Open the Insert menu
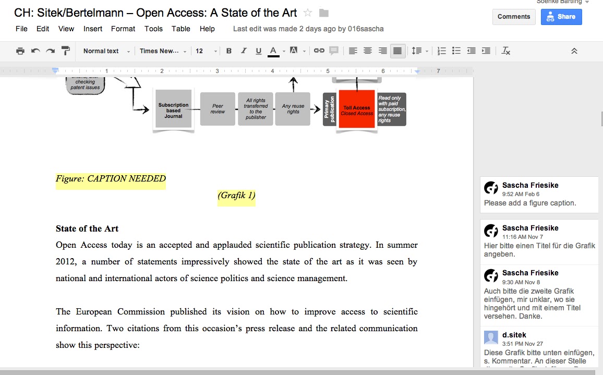Screen dimensions: 603x375 93,29
